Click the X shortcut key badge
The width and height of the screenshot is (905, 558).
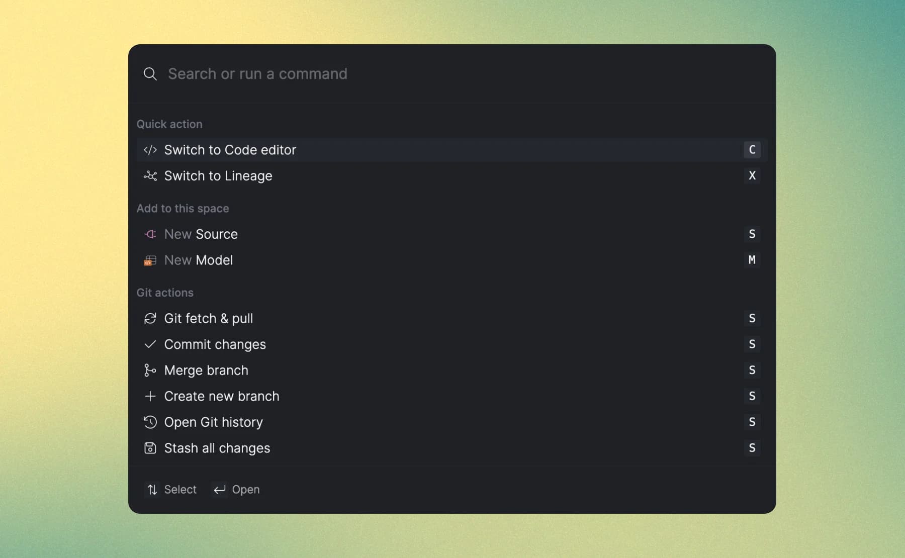tap(752, 175)
